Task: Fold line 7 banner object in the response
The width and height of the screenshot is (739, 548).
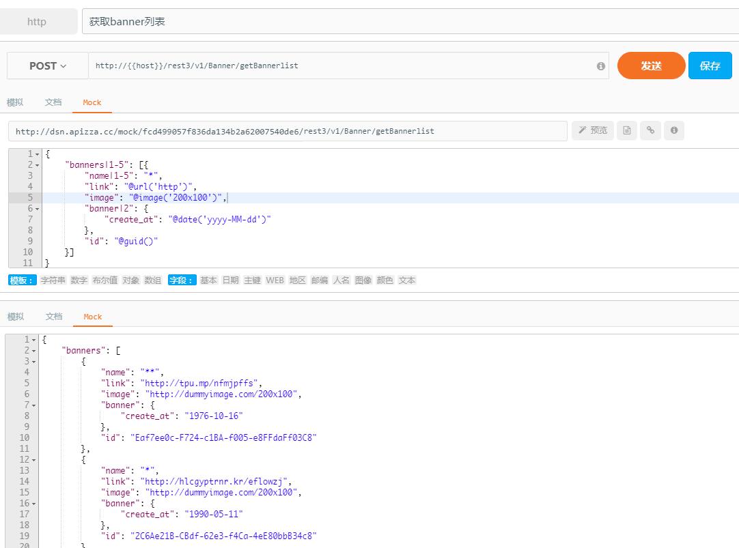Action: (x=34, y=405)
